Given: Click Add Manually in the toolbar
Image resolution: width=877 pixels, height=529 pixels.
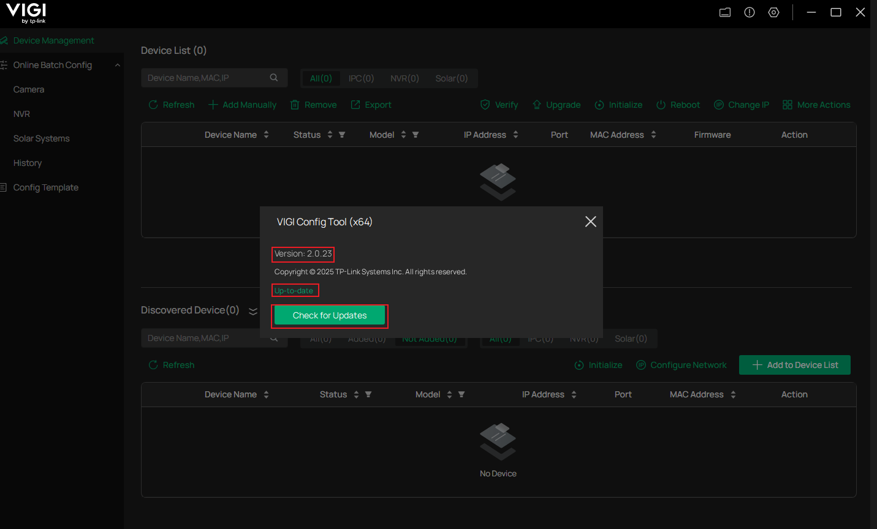Looking at the screenshot, I should pyautogui.click(x=243, y=105).
